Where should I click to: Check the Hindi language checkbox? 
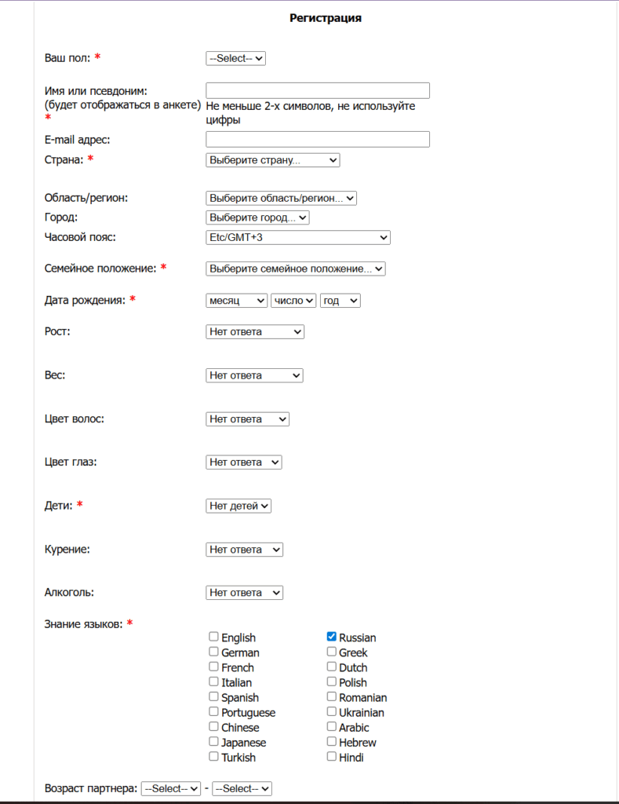point(332,757)
